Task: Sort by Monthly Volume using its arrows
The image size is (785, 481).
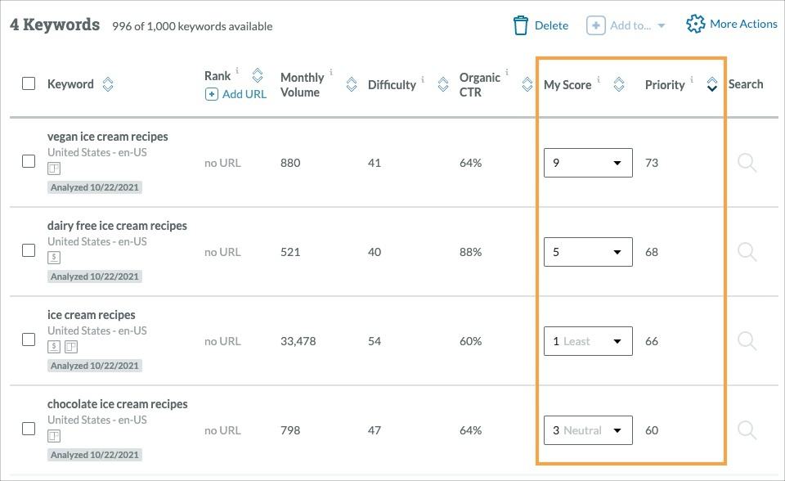Action: [352, 83]
